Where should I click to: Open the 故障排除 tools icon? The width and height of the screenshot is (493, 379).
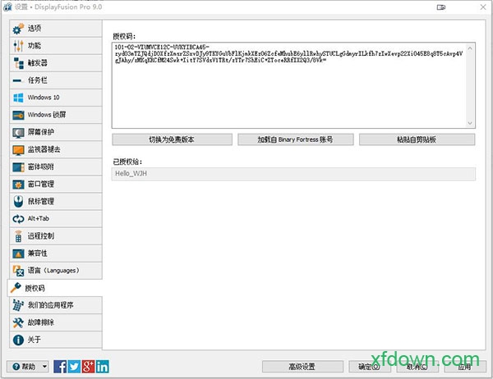pos(18,322)
